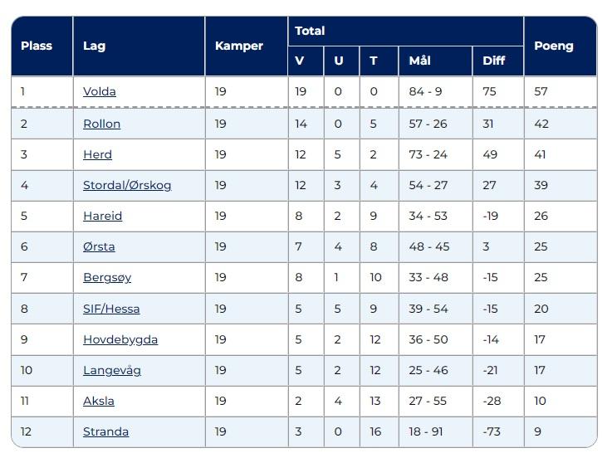
Task: Open the Ørsta team link
Action: (x=99, y=246)
